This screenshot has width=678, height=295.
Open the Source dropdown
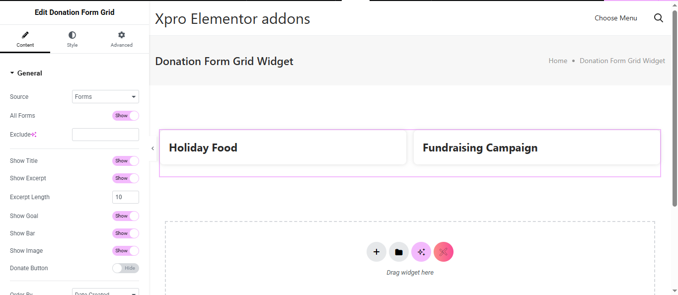(x=105, y=97)
